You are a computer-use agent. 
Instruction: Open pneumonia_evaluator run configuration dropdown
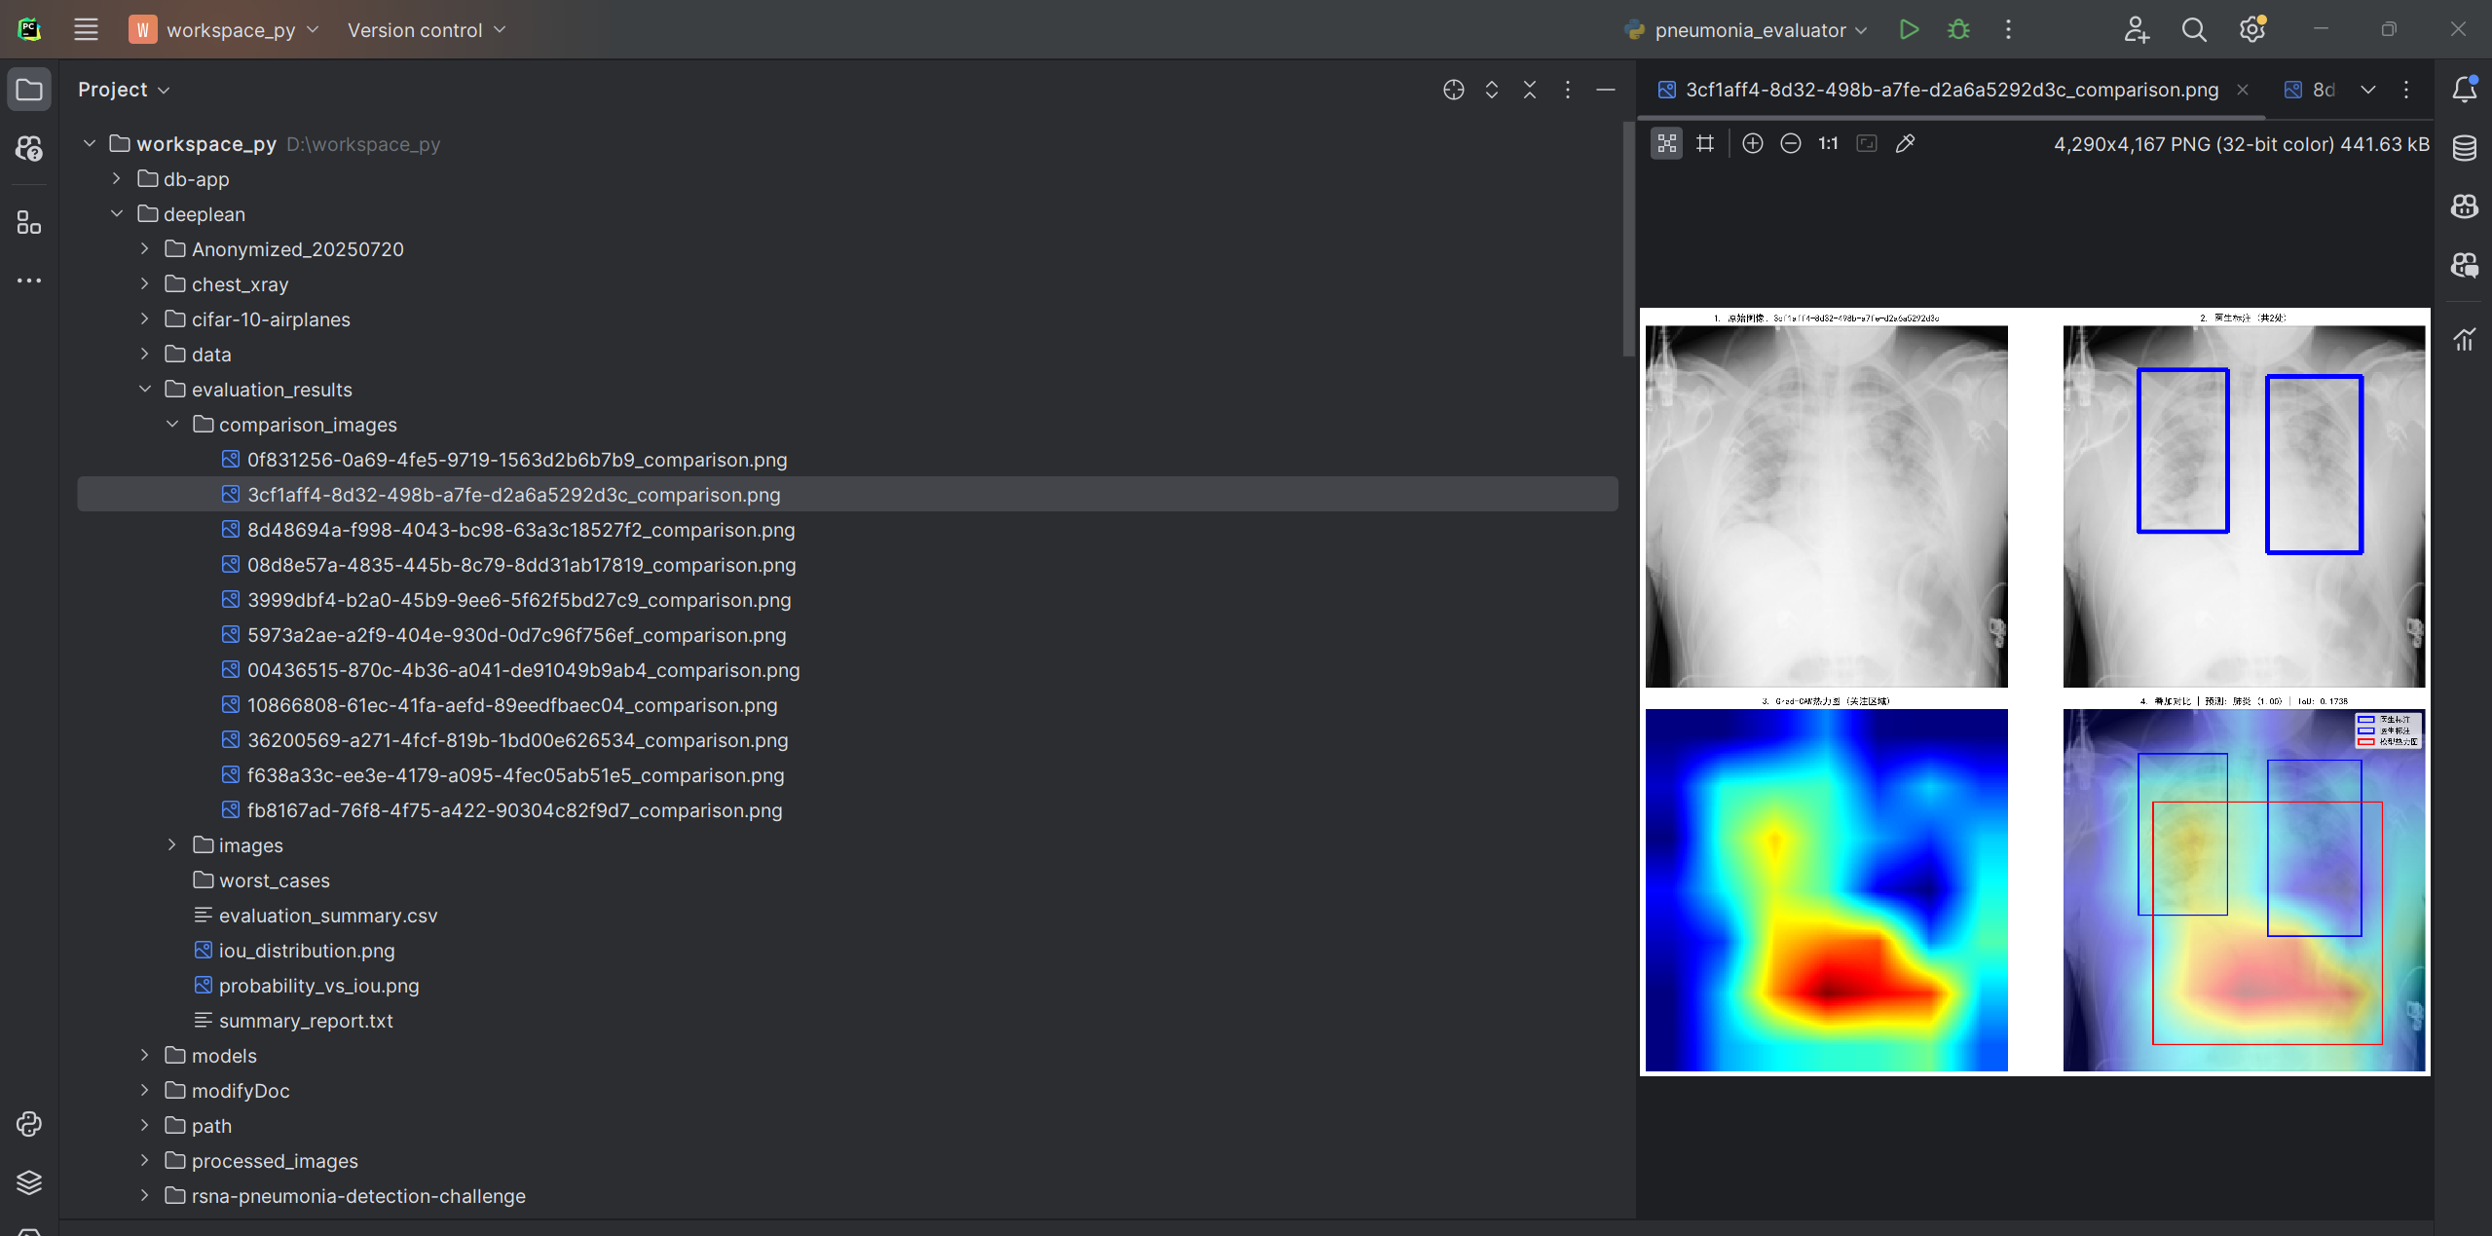point(1746,29)
